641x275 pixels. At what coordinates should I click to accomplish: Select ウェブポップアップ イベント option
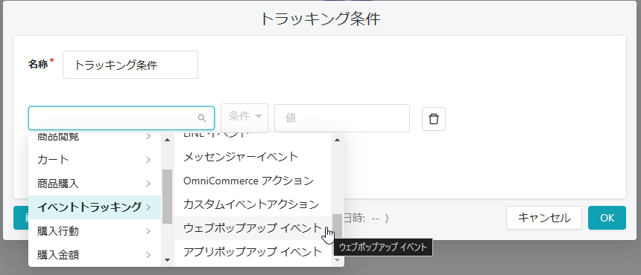coord(253,228)
